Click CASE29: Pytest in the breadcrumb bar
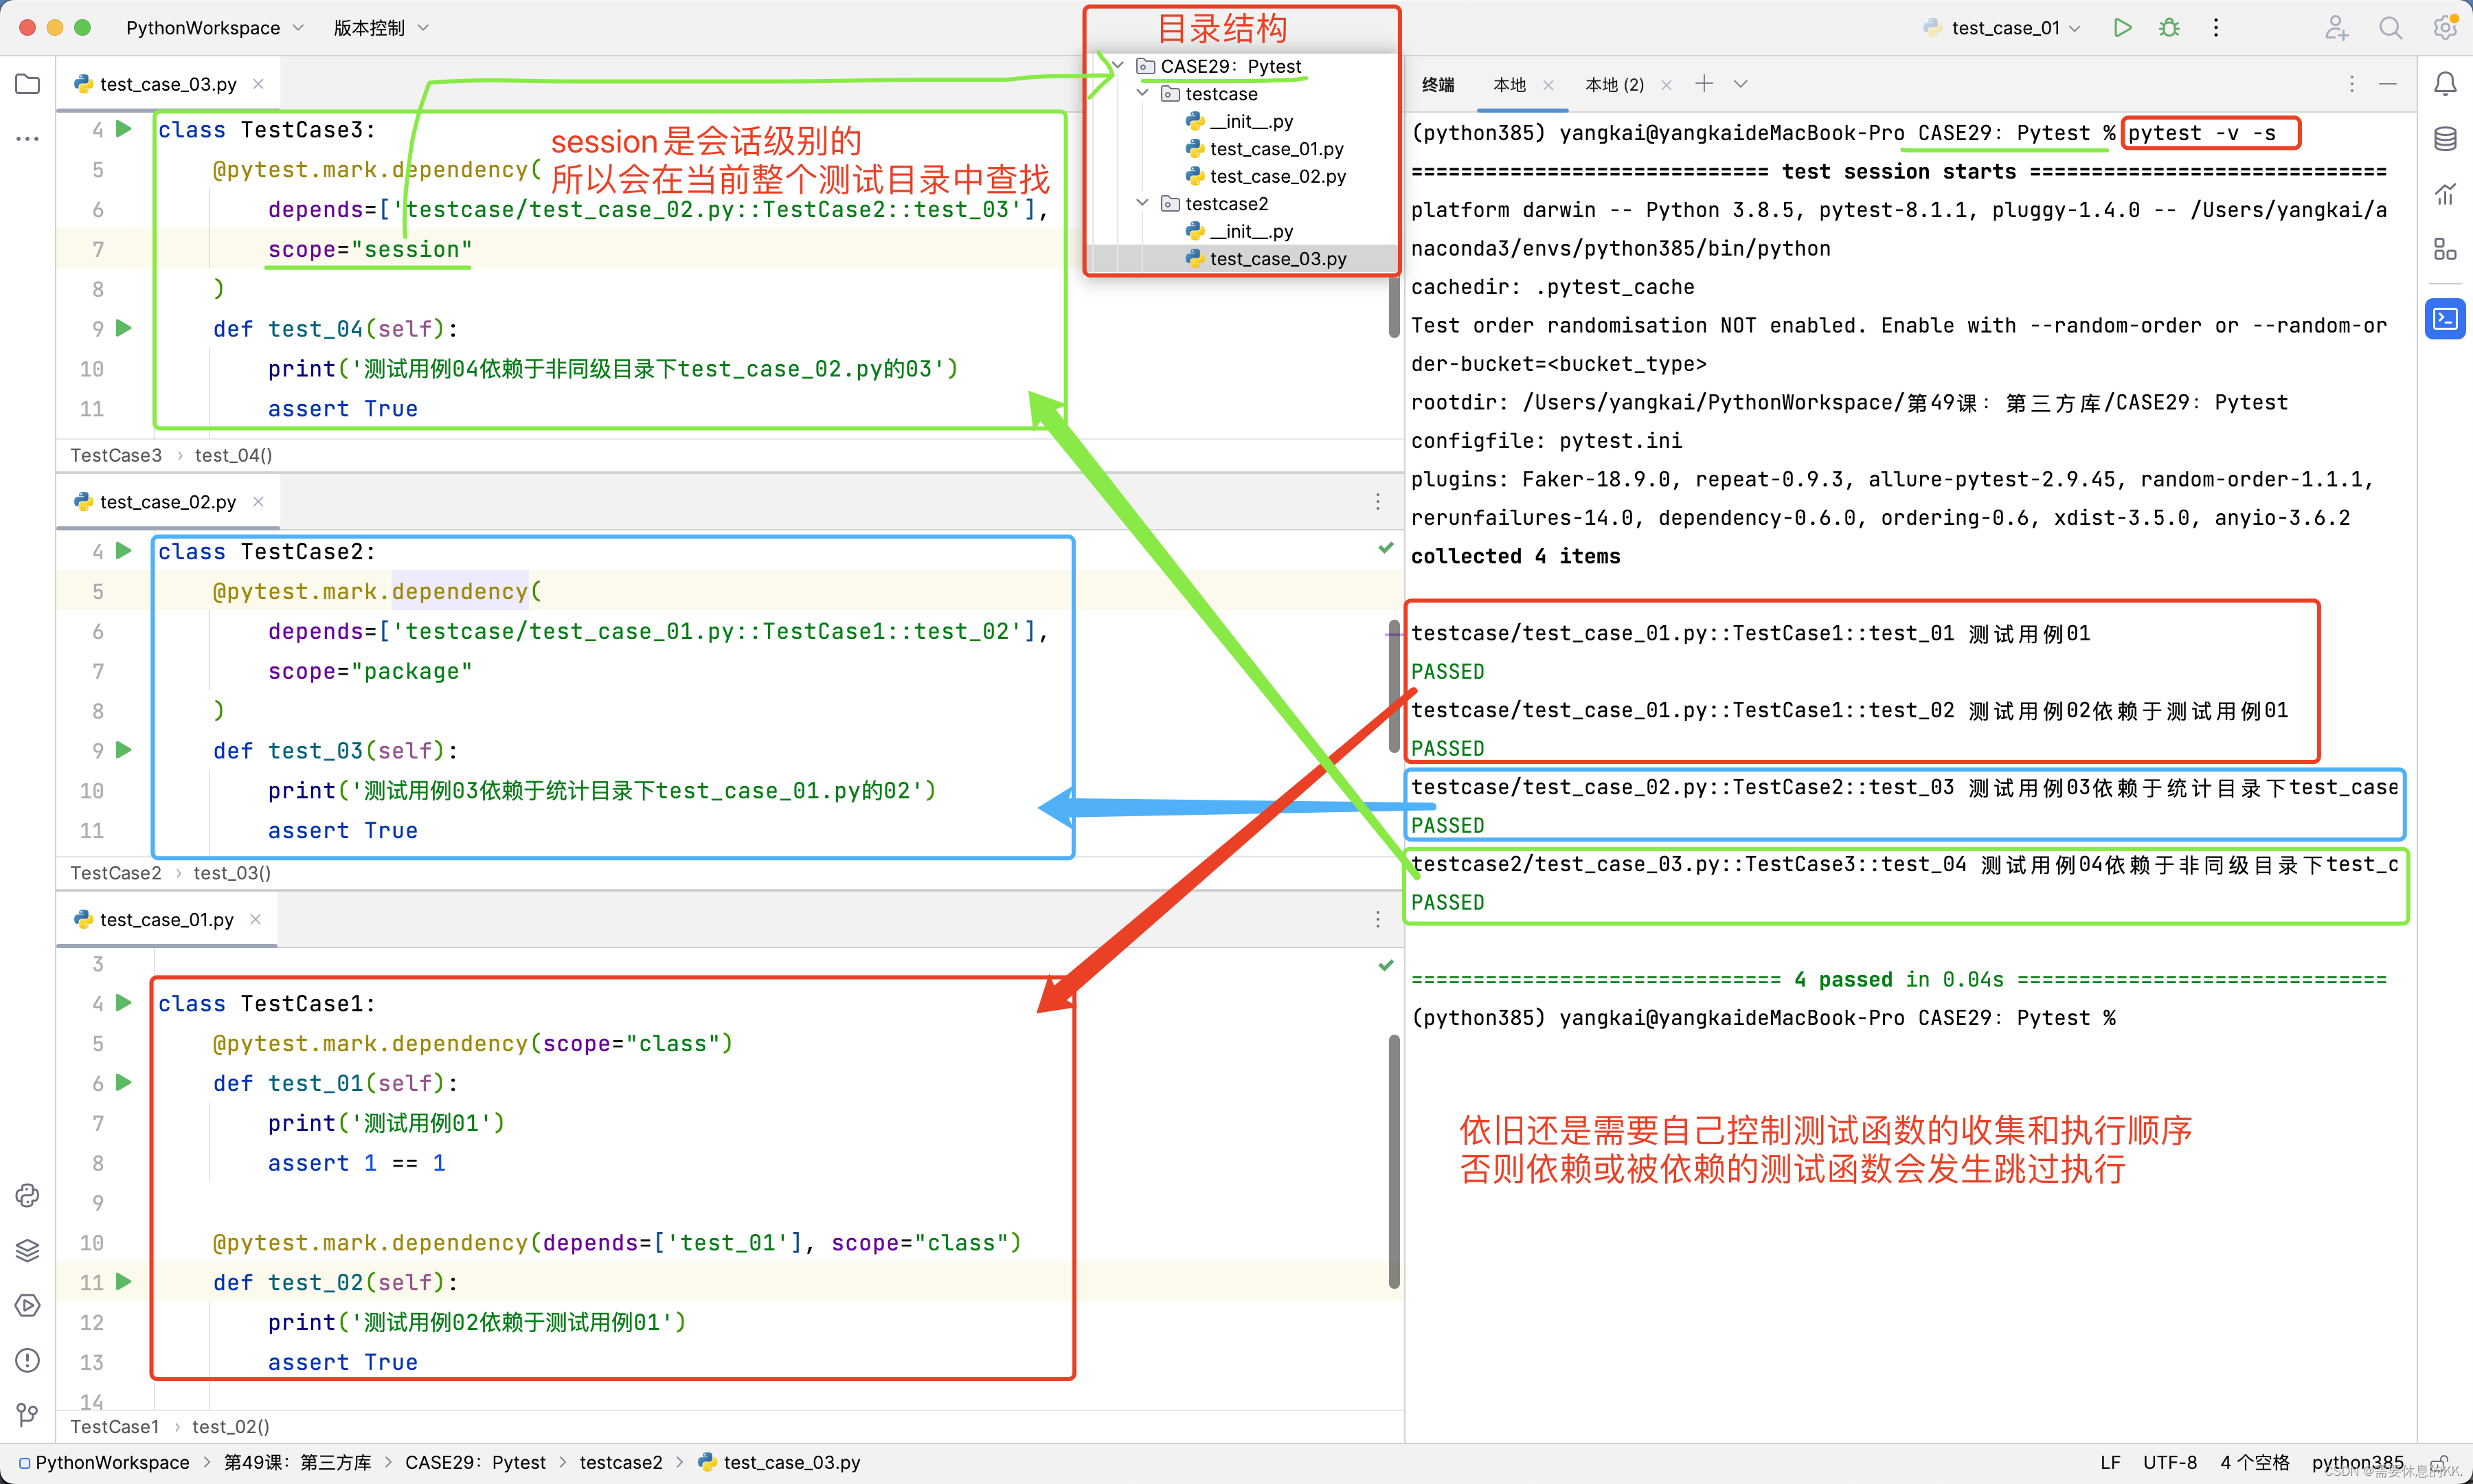This screenshot has height=1484, width=2473. pos(476,1463)
